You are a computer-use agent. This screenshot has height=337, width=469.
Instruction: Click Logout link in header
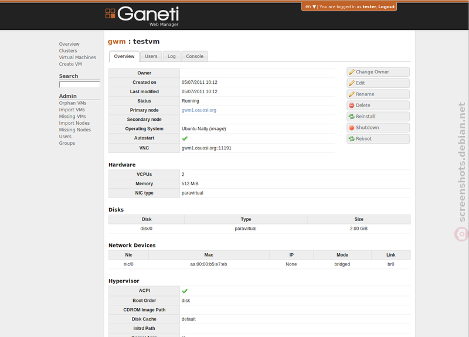[x=386, y=6]
